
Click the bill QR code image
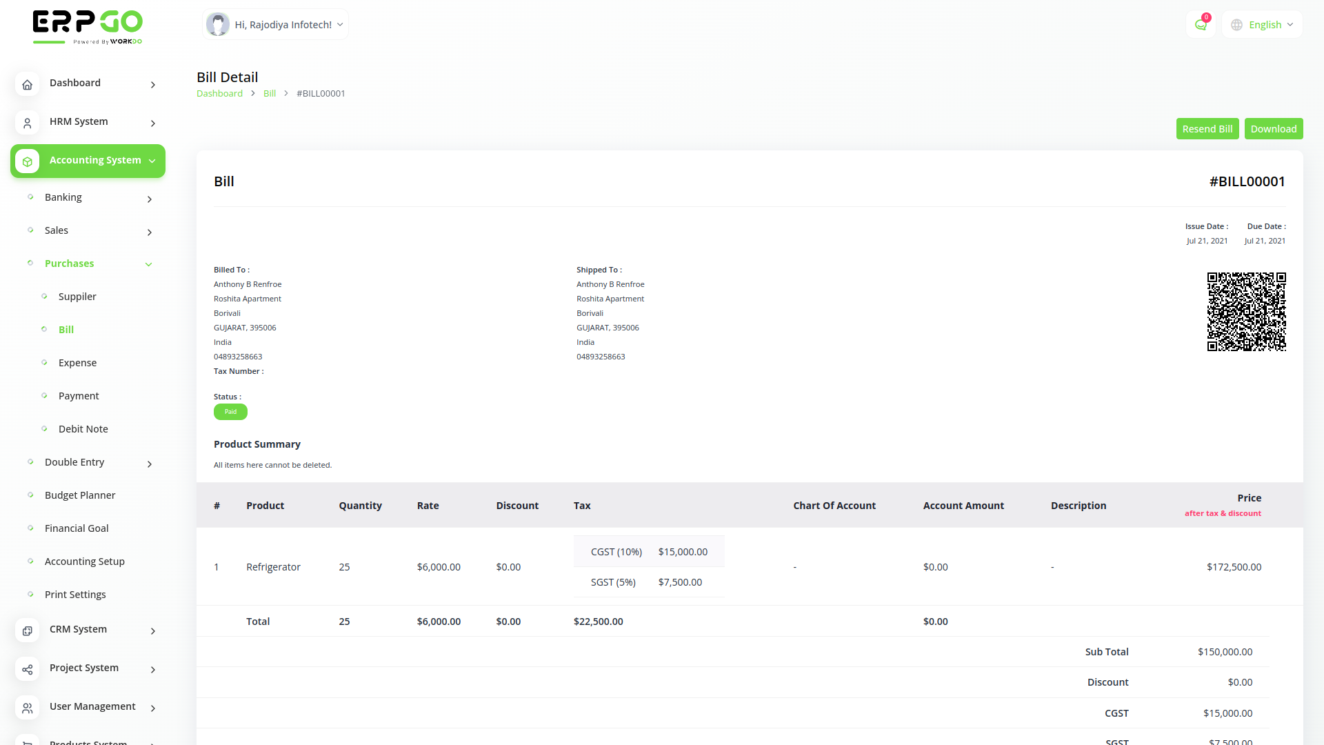(1246, 311)
